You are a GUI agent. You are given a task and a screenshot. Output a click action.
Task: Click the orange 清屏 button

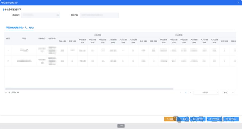(x=170, y=119)
